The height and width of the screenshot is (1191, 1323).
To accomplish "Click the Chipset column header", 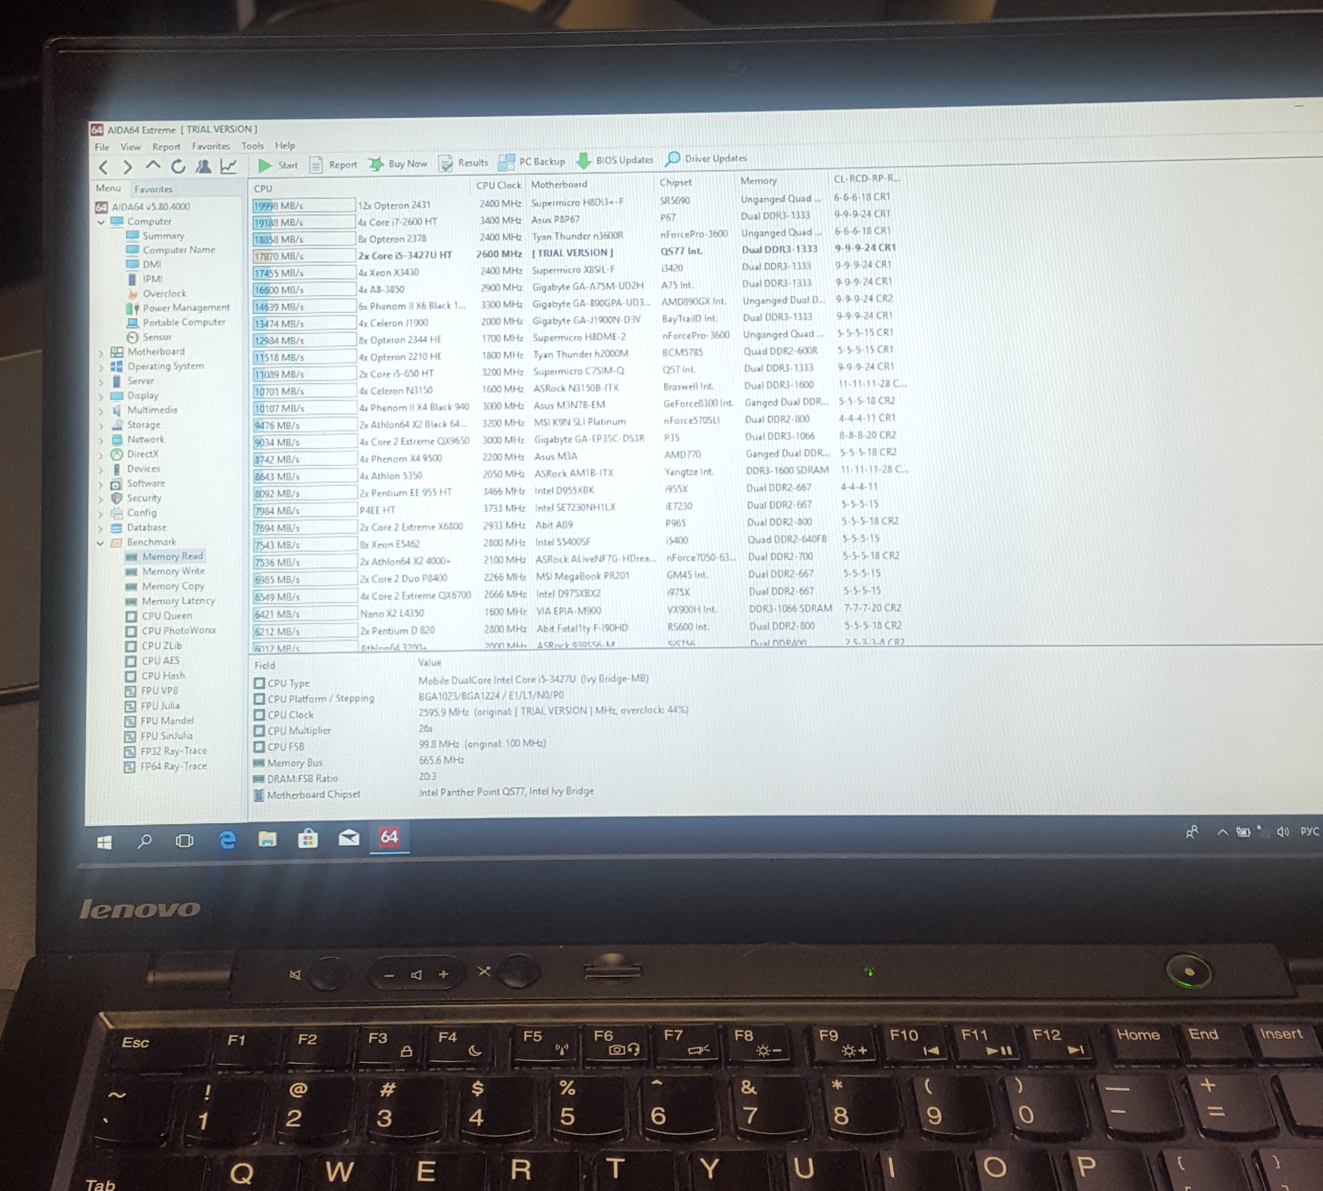I will click(x=675, y=183).
